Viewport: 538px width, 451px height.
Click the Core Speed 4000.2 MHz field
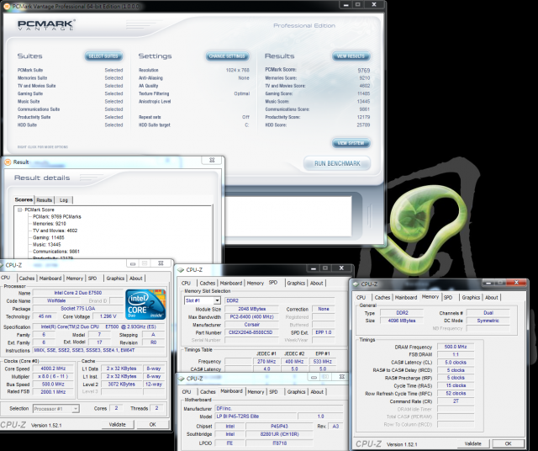coord(53,369)
